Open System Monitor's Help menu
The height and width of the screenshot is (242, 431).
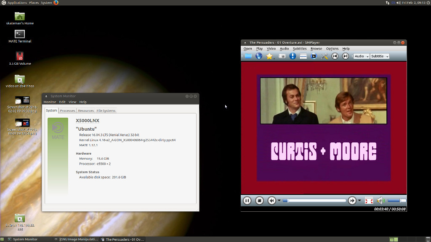[x=83, y=102]
